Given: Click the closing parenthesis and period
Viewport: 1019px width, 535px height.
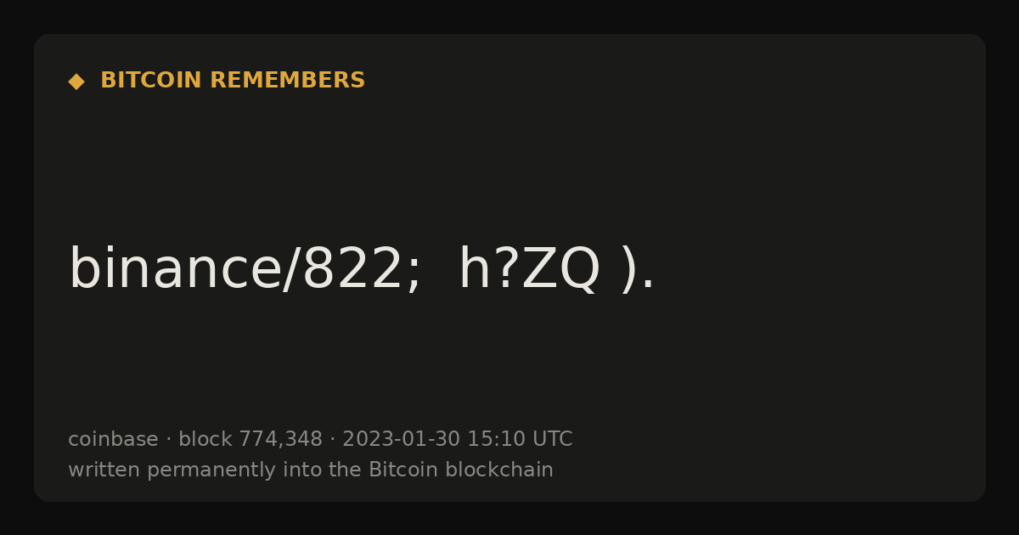Looking at the screenshot, I should coord(638,272).
